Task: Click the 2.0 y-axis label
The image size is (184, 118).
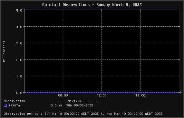Action: coord(19,60)
